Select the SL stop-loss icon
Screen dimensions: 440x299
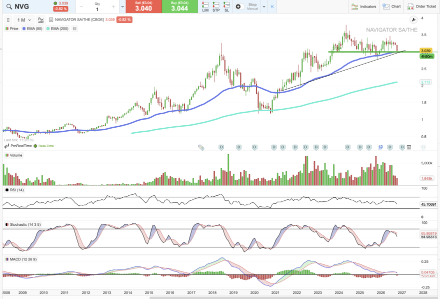point(226,7)
